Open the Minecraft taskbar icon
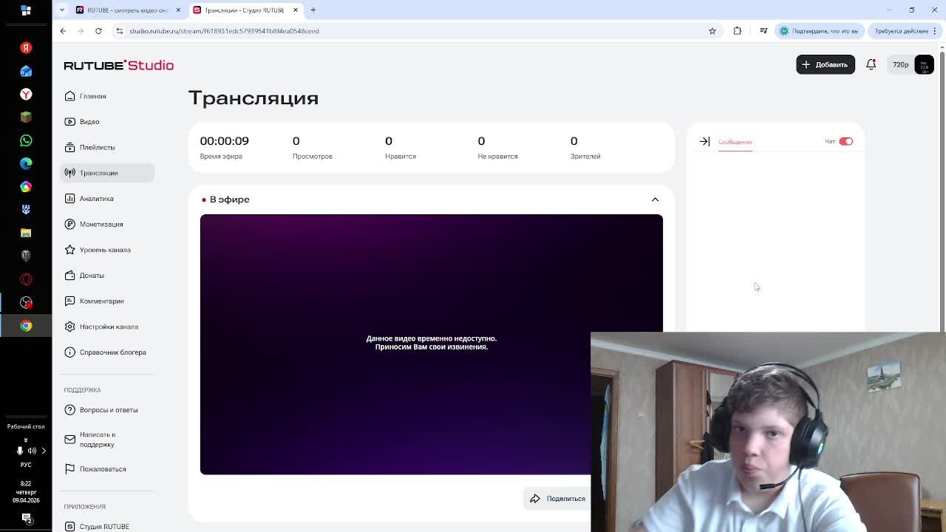This screenshot has width=946, height=532. pos(26,117)
